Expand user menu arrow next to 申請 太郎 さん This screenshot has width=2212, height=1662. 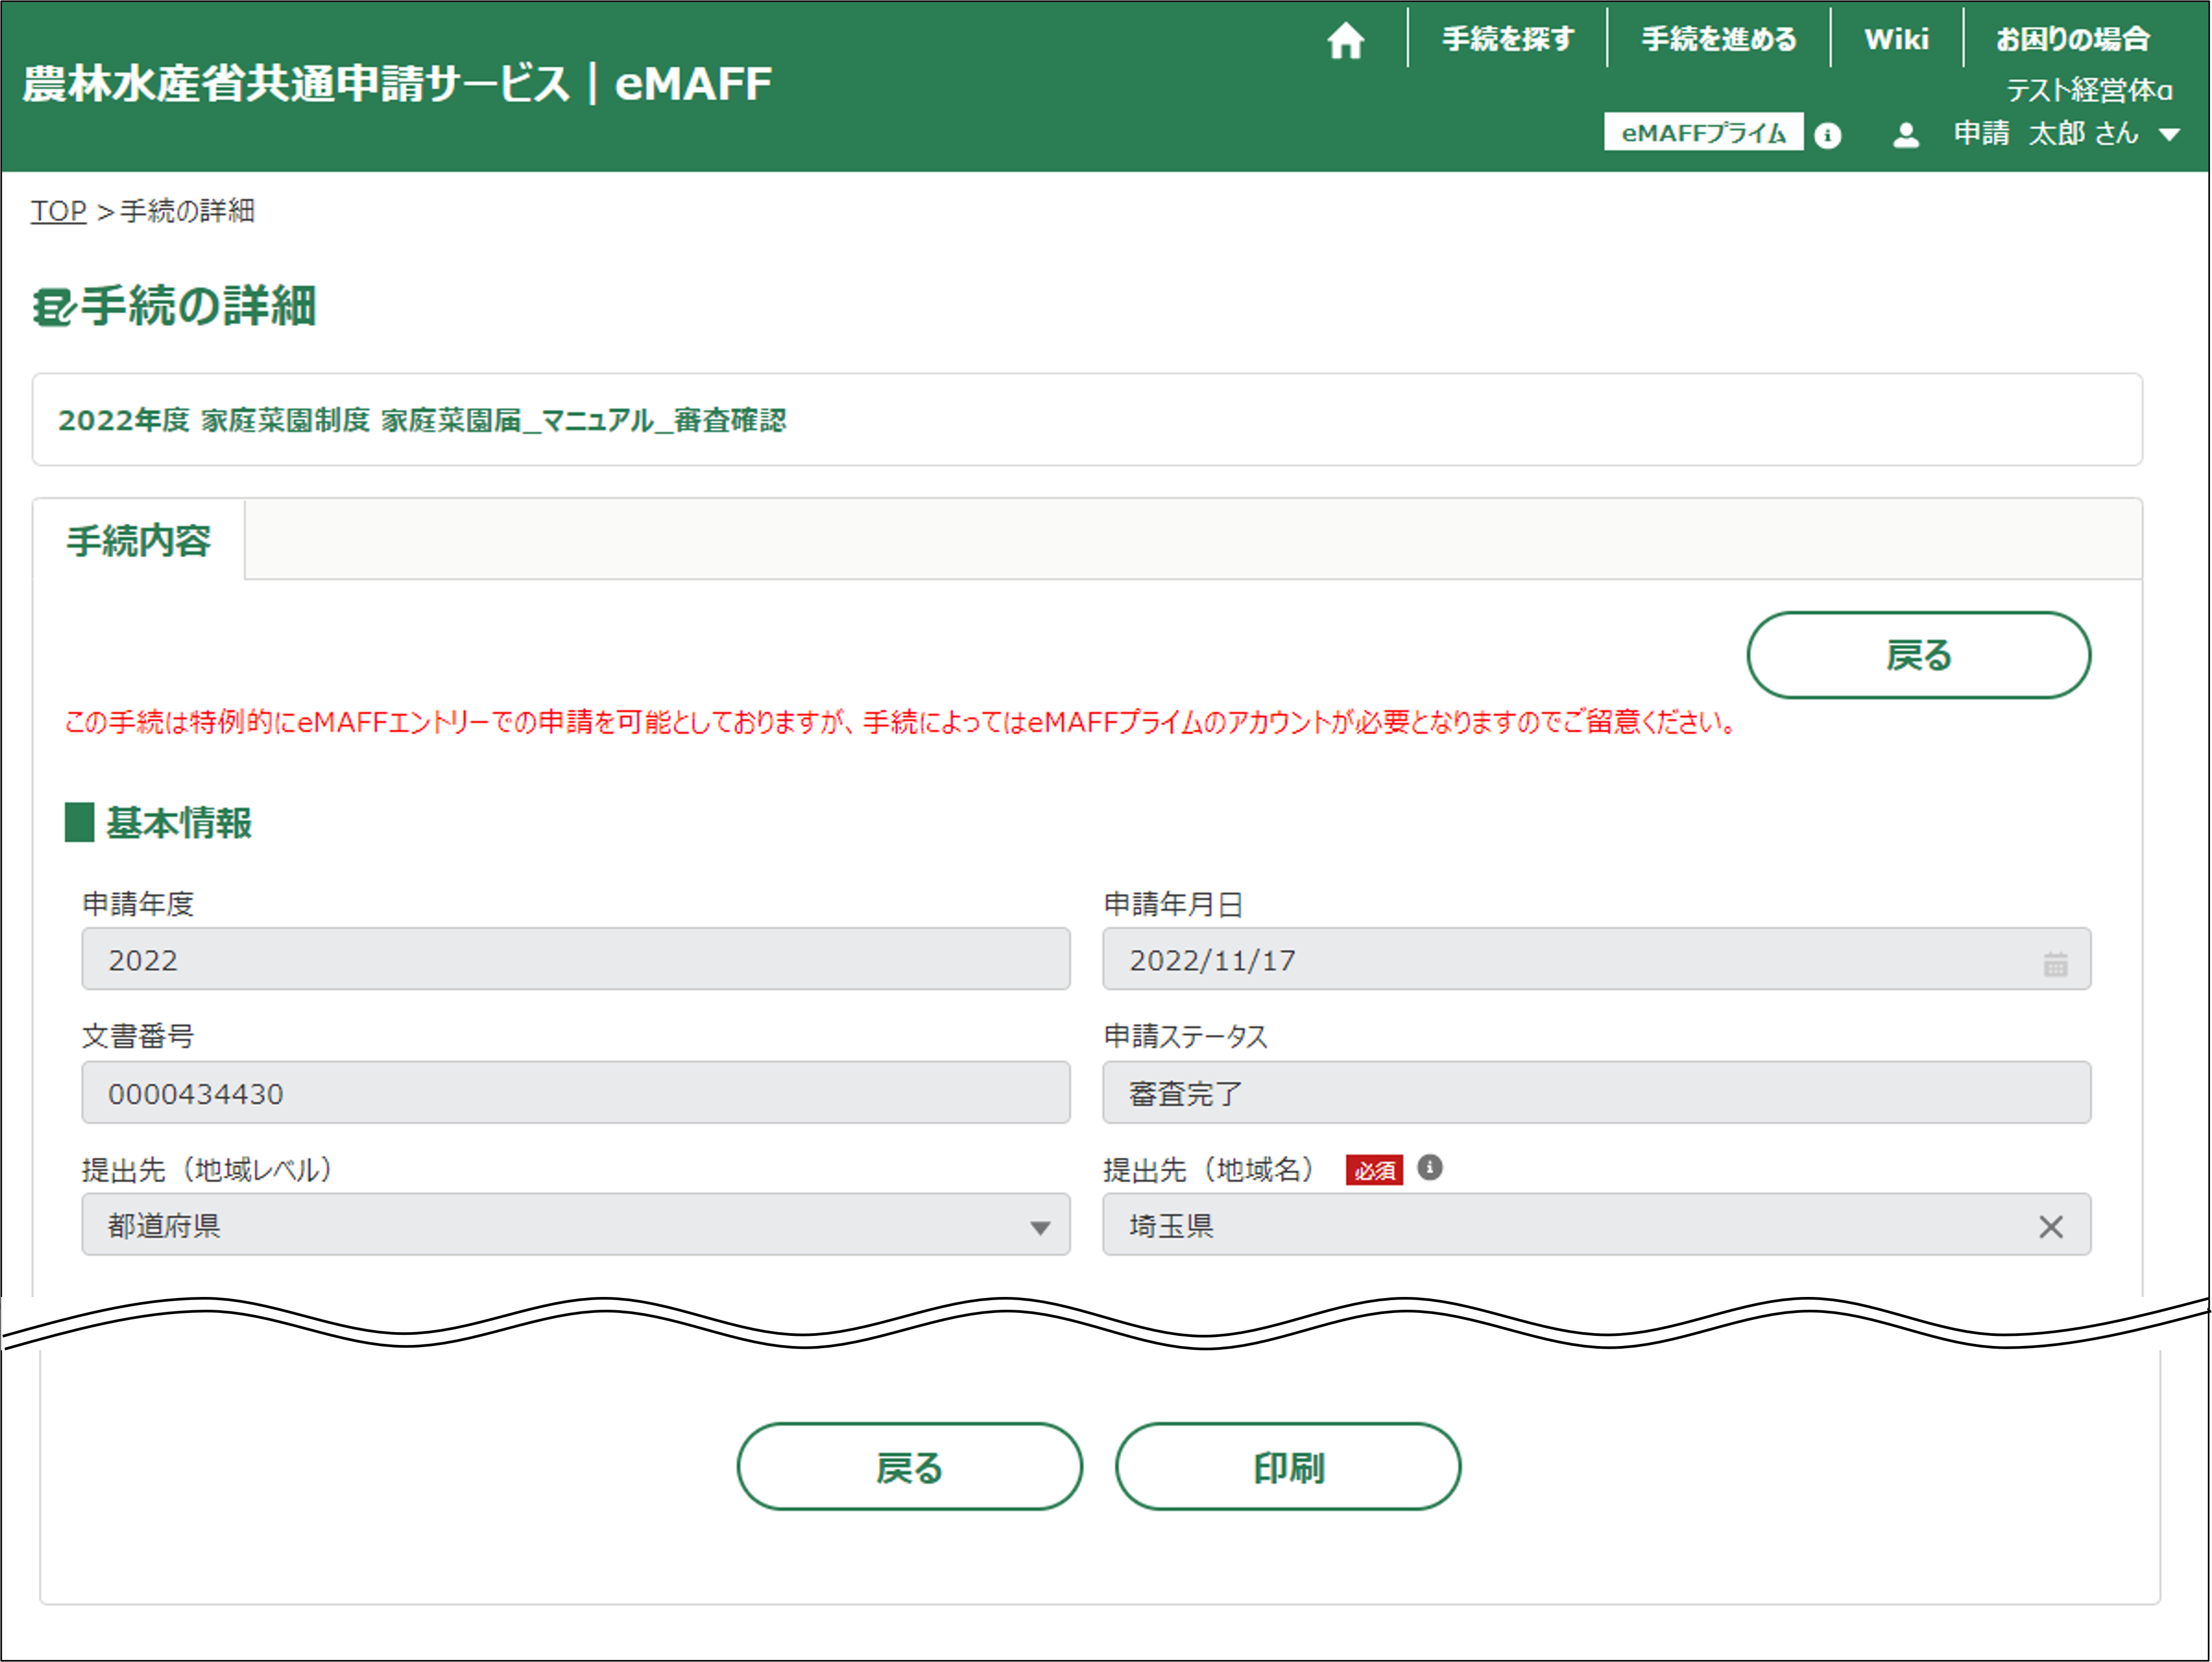click(x=2169, y=135)
